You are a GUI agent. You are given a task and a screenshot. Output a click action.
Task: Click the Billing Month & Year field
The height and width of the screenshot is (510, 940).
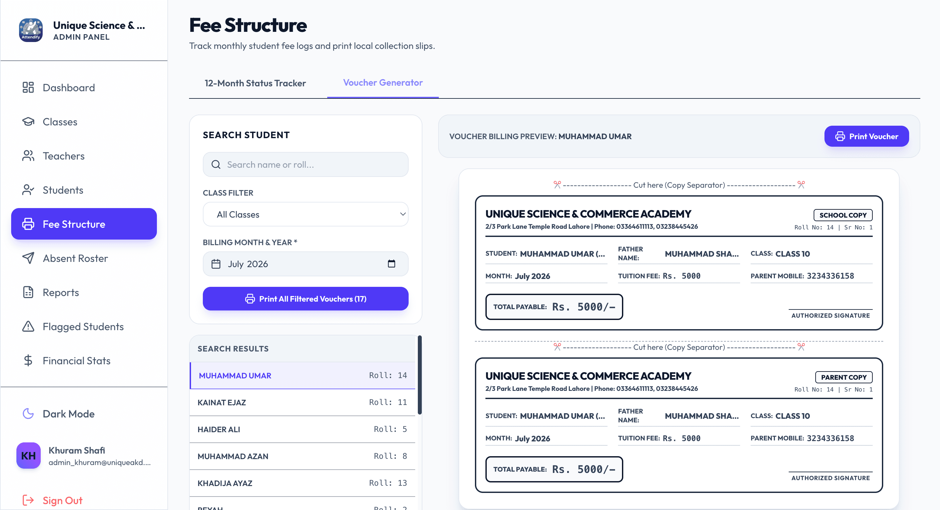coord(306,264)
